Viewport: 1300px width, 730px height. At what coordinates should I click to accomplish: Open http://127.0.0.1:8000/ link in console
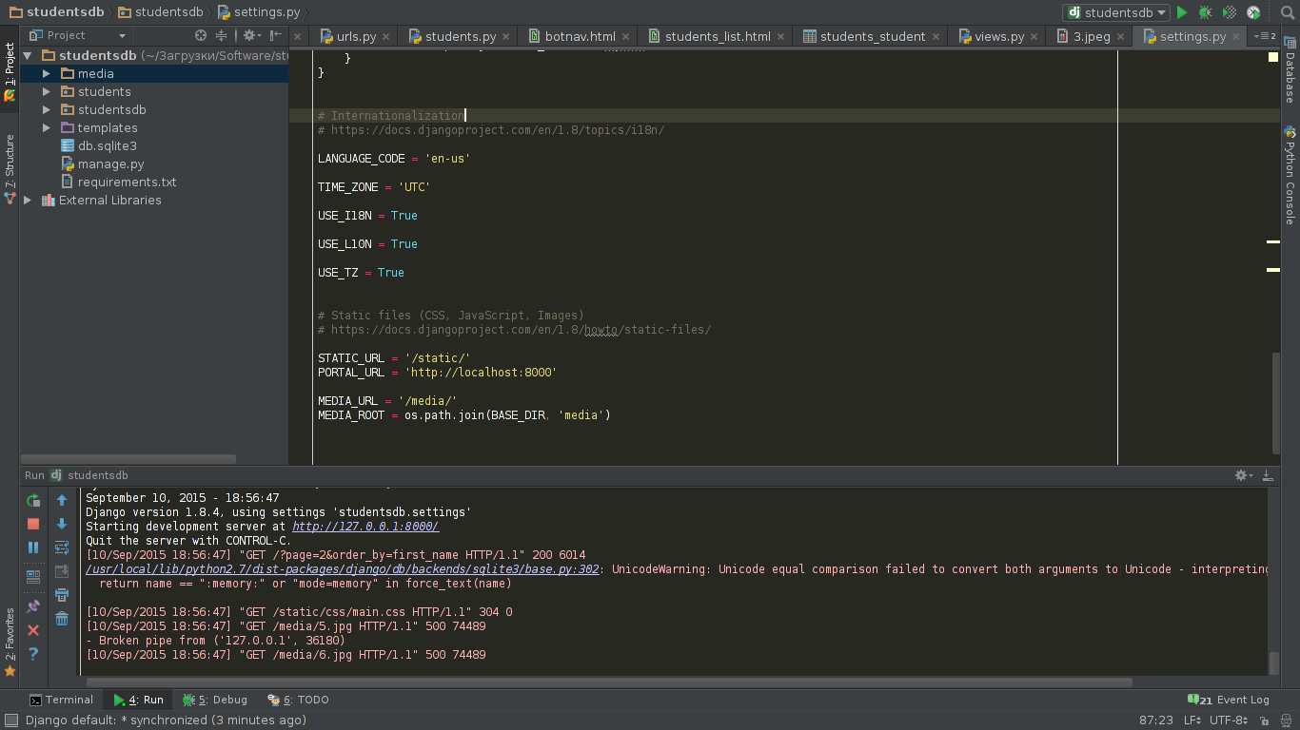pyautogui.click(x=365, y=526)
